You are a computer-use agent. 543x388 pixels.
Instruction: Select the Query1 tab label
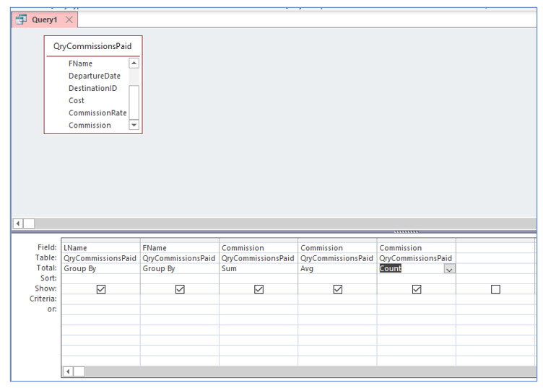[x=44, y=19]
